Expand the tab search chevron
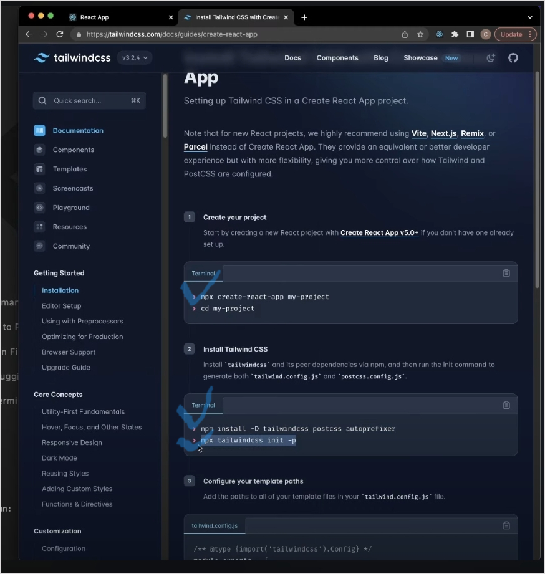 (x=529, y=17)
